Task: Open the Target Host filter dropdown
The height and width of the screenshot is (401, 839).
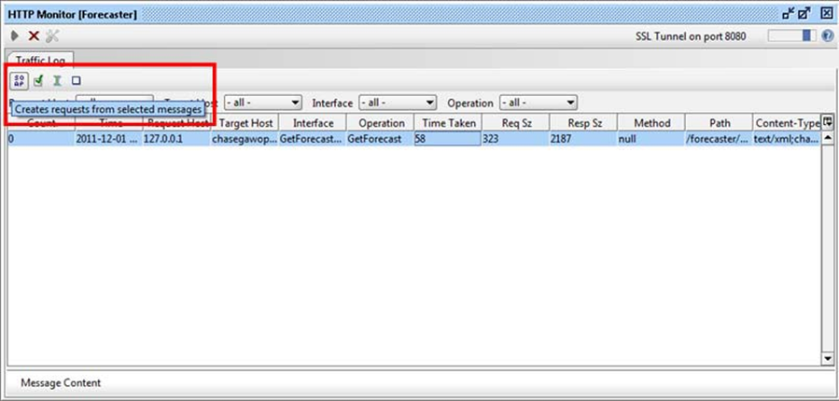Action: [x=263, y=103]
